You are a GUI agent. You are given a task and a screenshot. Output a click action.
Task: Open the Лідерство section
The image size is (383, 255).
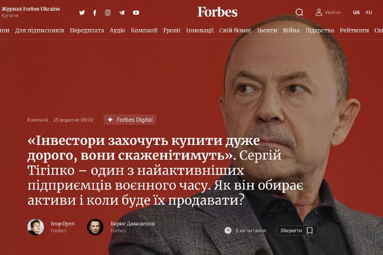[319, 31]
